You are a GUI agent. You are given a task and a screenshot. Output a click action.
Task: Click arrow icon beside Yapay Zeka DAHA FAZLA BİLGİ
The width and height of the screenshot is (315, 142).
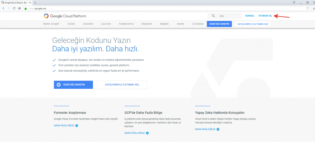[218, 129]
